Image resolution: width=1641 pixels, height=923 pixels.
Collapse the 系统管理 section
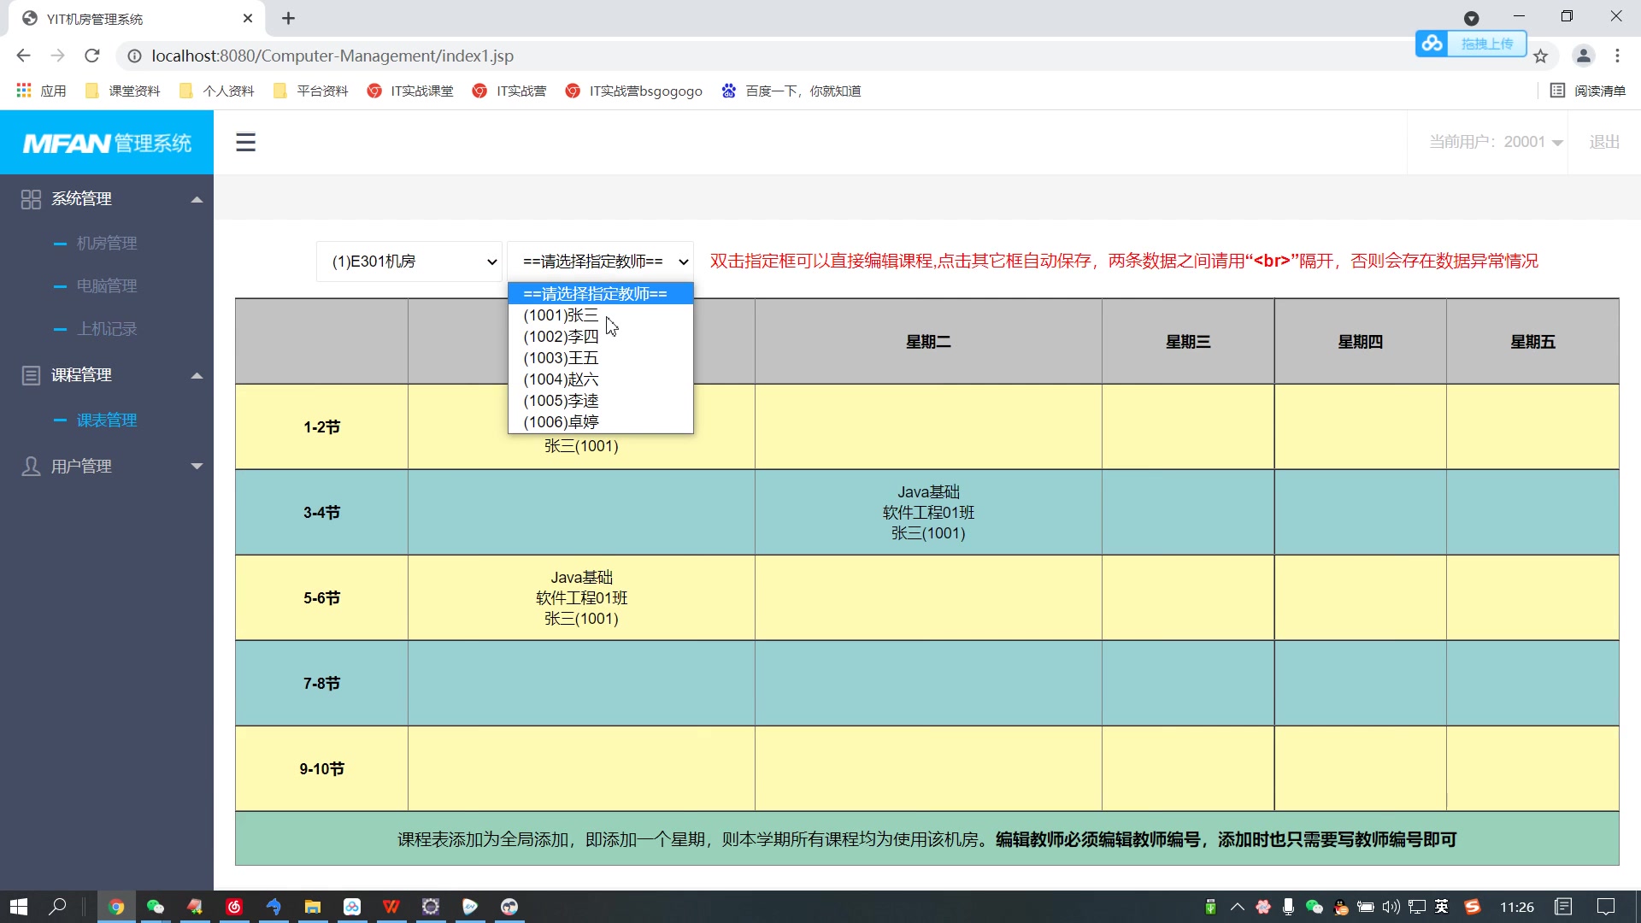click(x=197, y=198)
